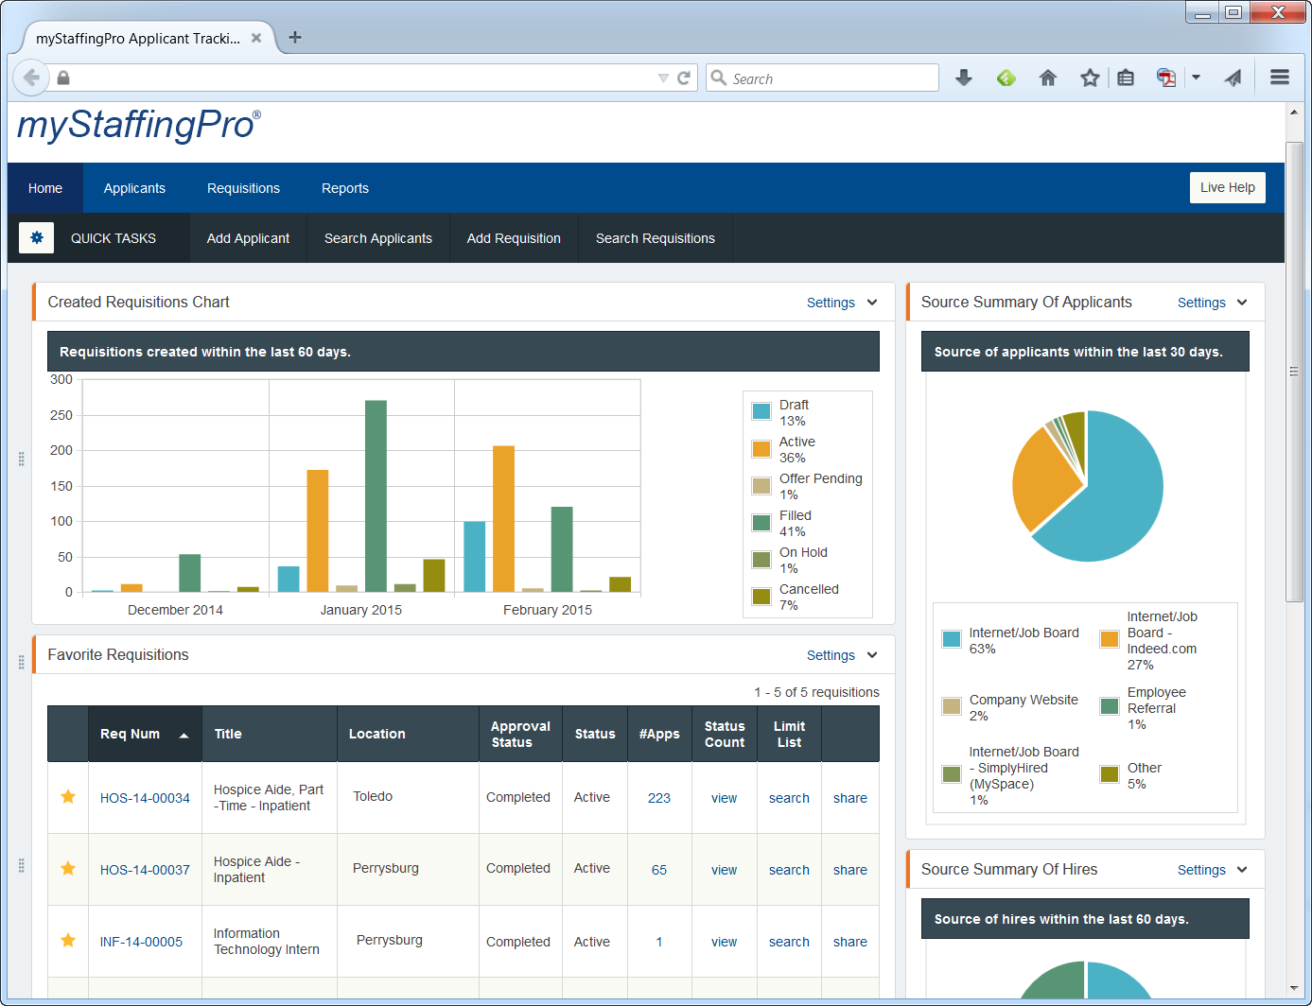Go to browser home page icon
This screenshot has height=1006, width=1312.
pyautogui.click(x=1048, y=78)
